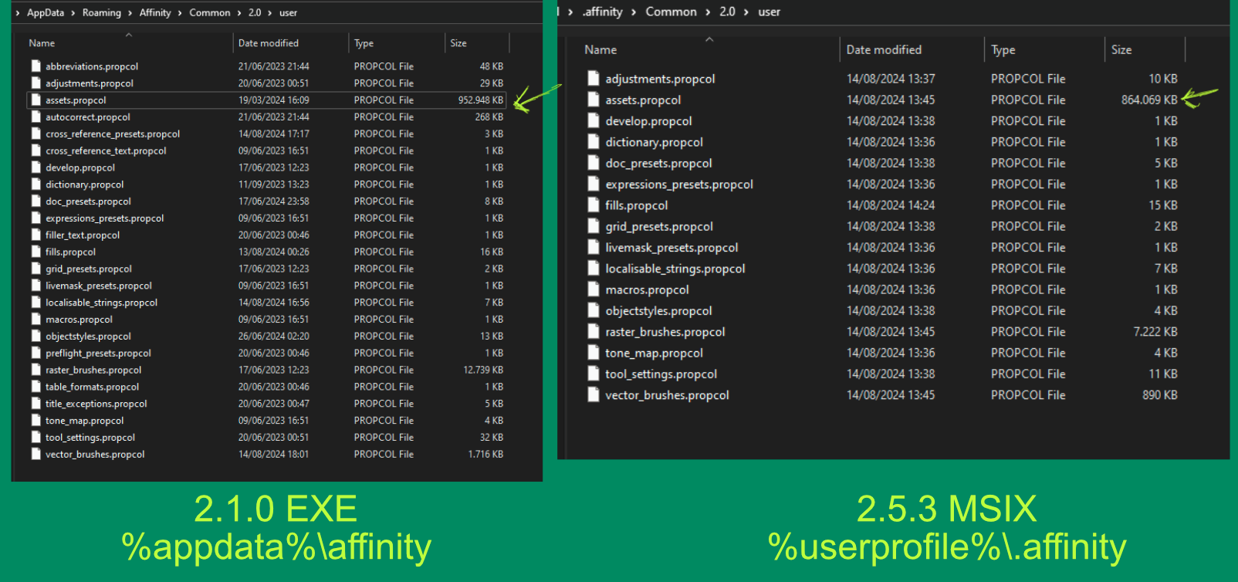Click file icon of livemask_presets.propcol in right window
Viewport: 1238px width, 582px height.
(593, 248)
